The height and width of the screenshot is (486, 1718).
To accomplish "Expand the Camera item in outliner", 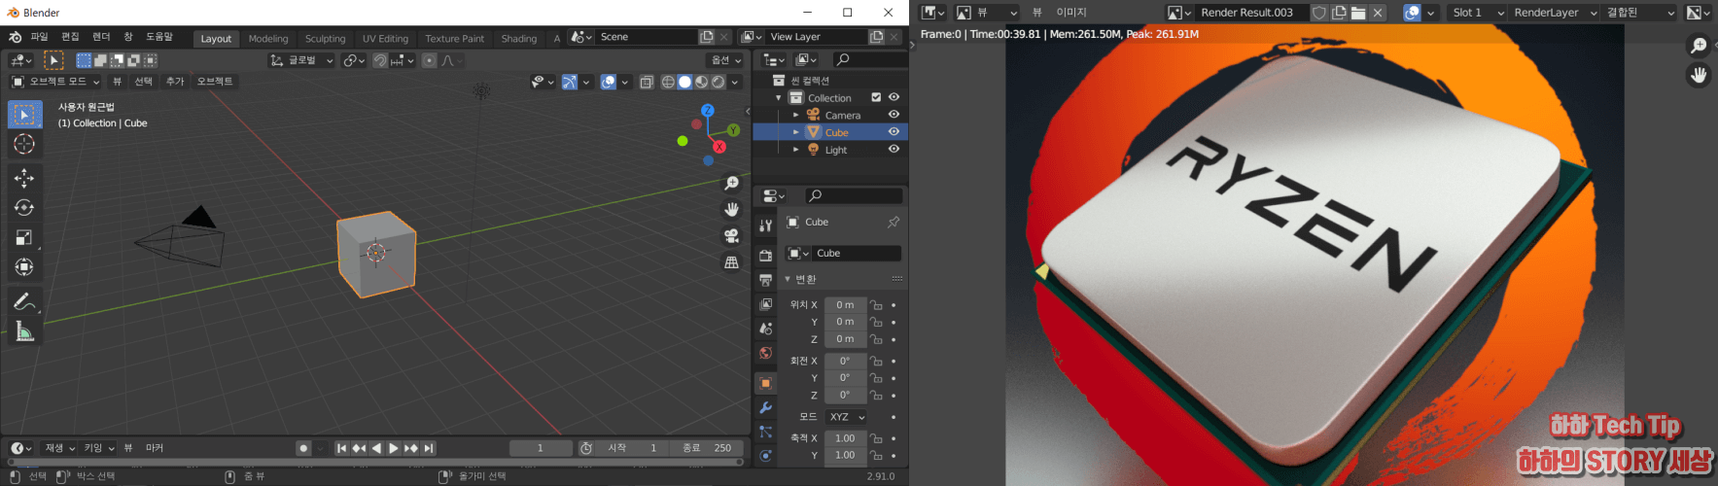I will (795, 115).
